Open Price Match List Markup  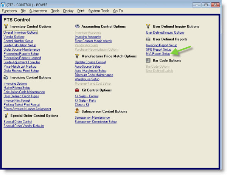[20, 67]
